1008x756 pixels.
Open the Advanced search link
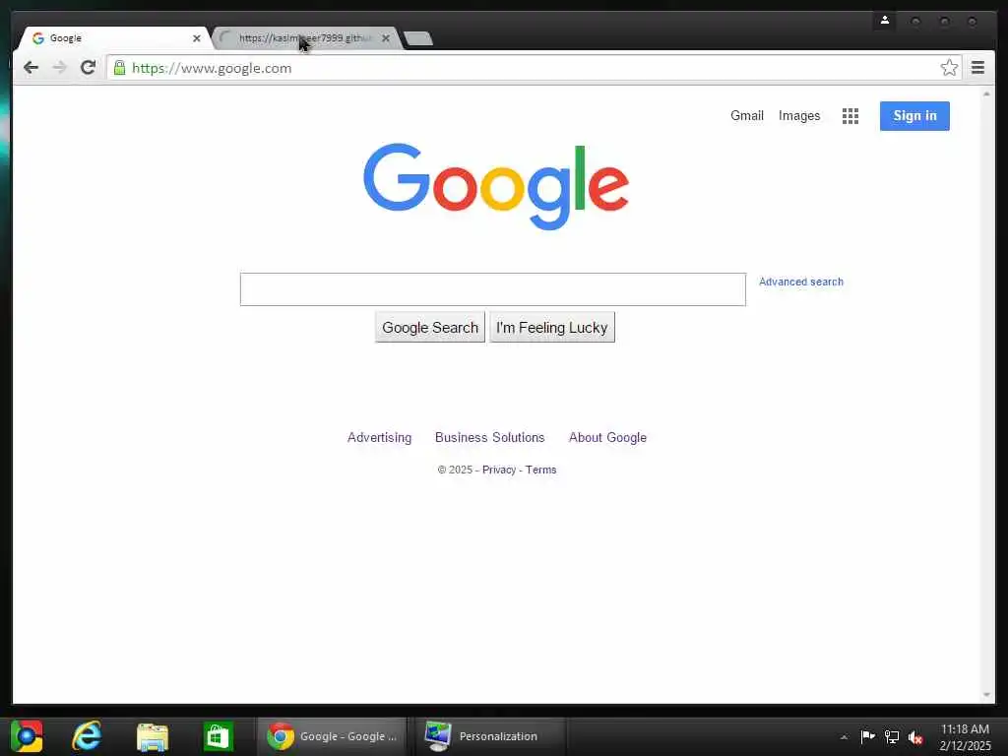(801, 282)
